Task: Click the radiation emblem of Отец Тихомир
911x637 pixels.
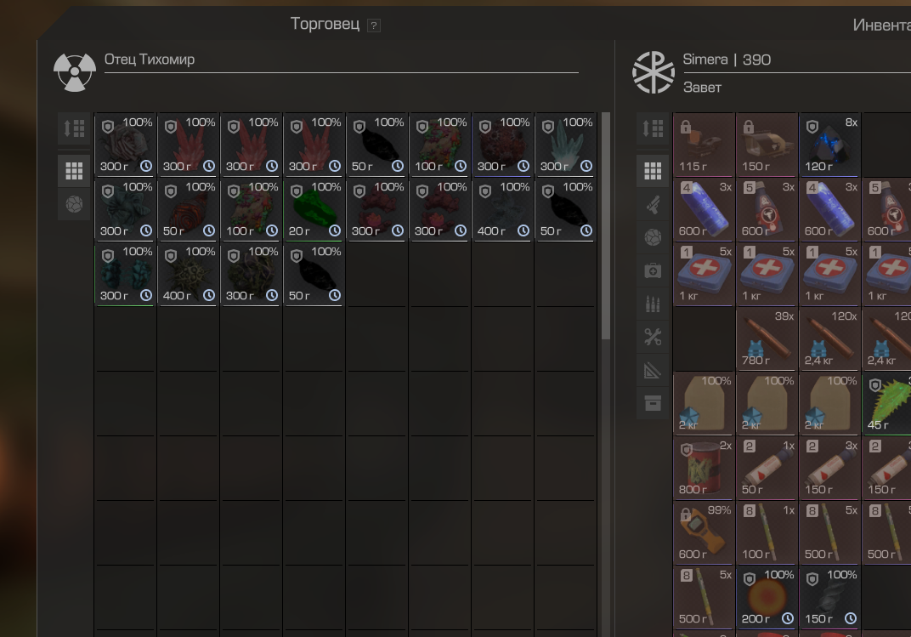Action: 75,72
